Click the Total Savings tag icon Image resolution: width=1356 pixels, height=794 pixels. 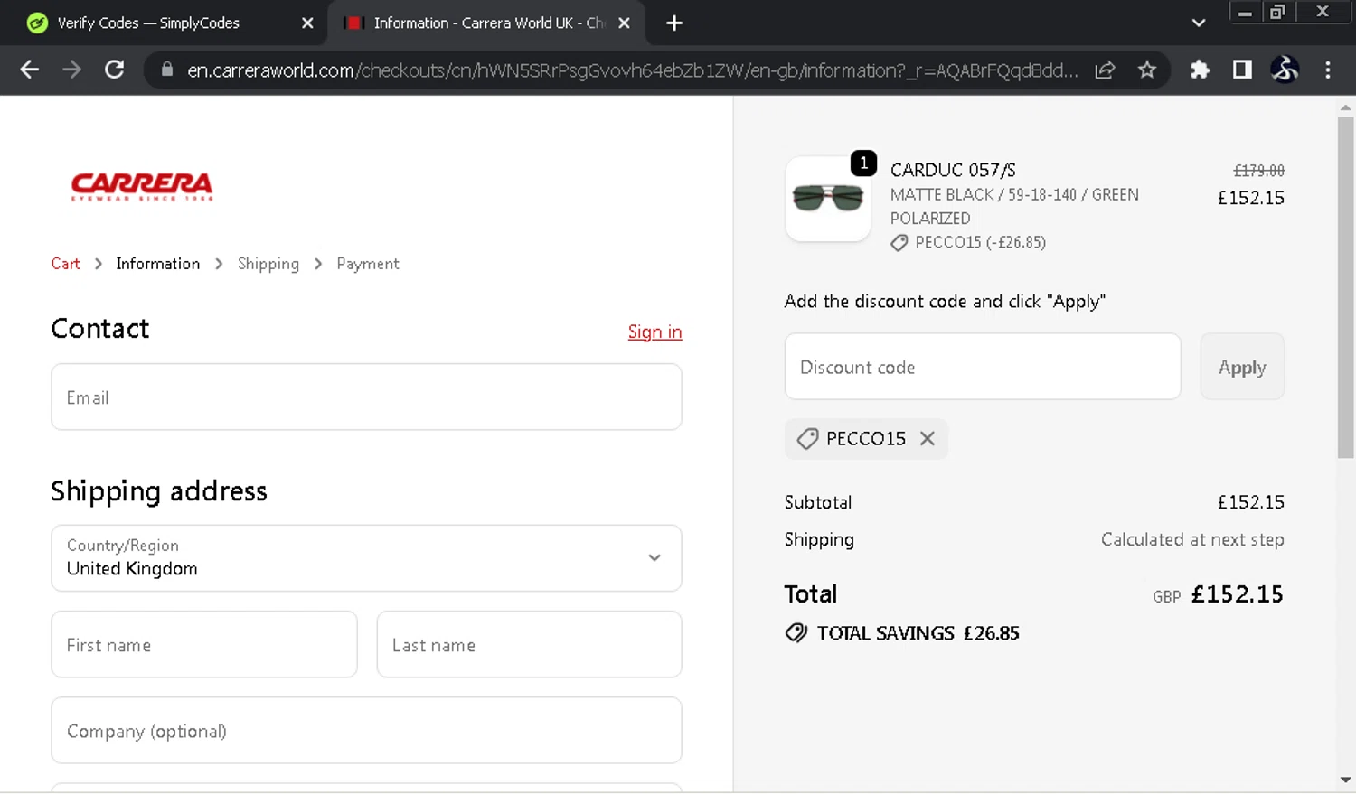(x=796, y=633)
